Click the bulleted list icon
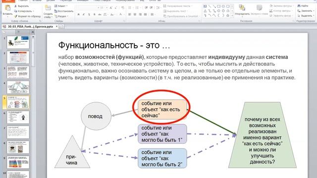This screenshot has height=178, width=317. pos(130,8)
